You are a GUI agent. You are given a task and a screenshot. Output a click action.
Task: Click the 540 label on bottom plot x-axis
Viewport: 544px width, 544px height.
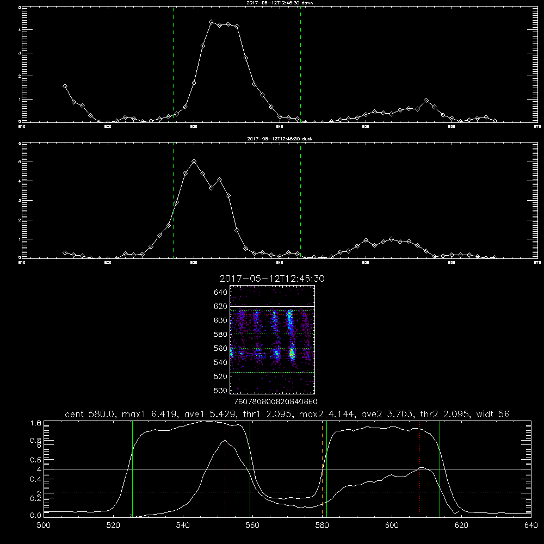183,526
